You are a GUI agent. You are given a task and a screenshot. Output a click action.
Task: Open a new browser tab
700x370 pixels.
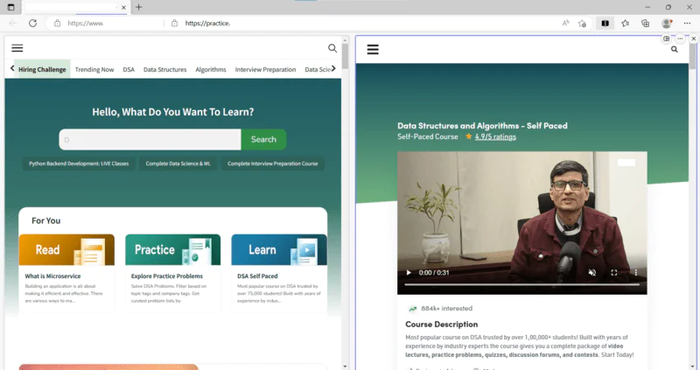[x=139, y=7]
